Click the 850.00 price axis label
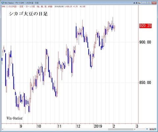 (145, 82)
